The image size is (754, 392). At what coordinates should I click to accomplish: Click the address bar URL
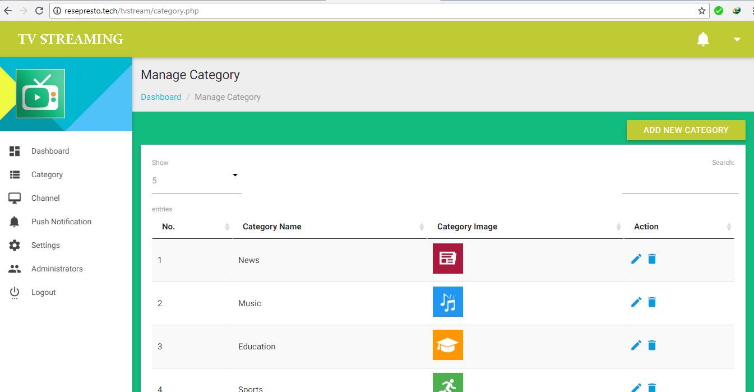point(131,11)
